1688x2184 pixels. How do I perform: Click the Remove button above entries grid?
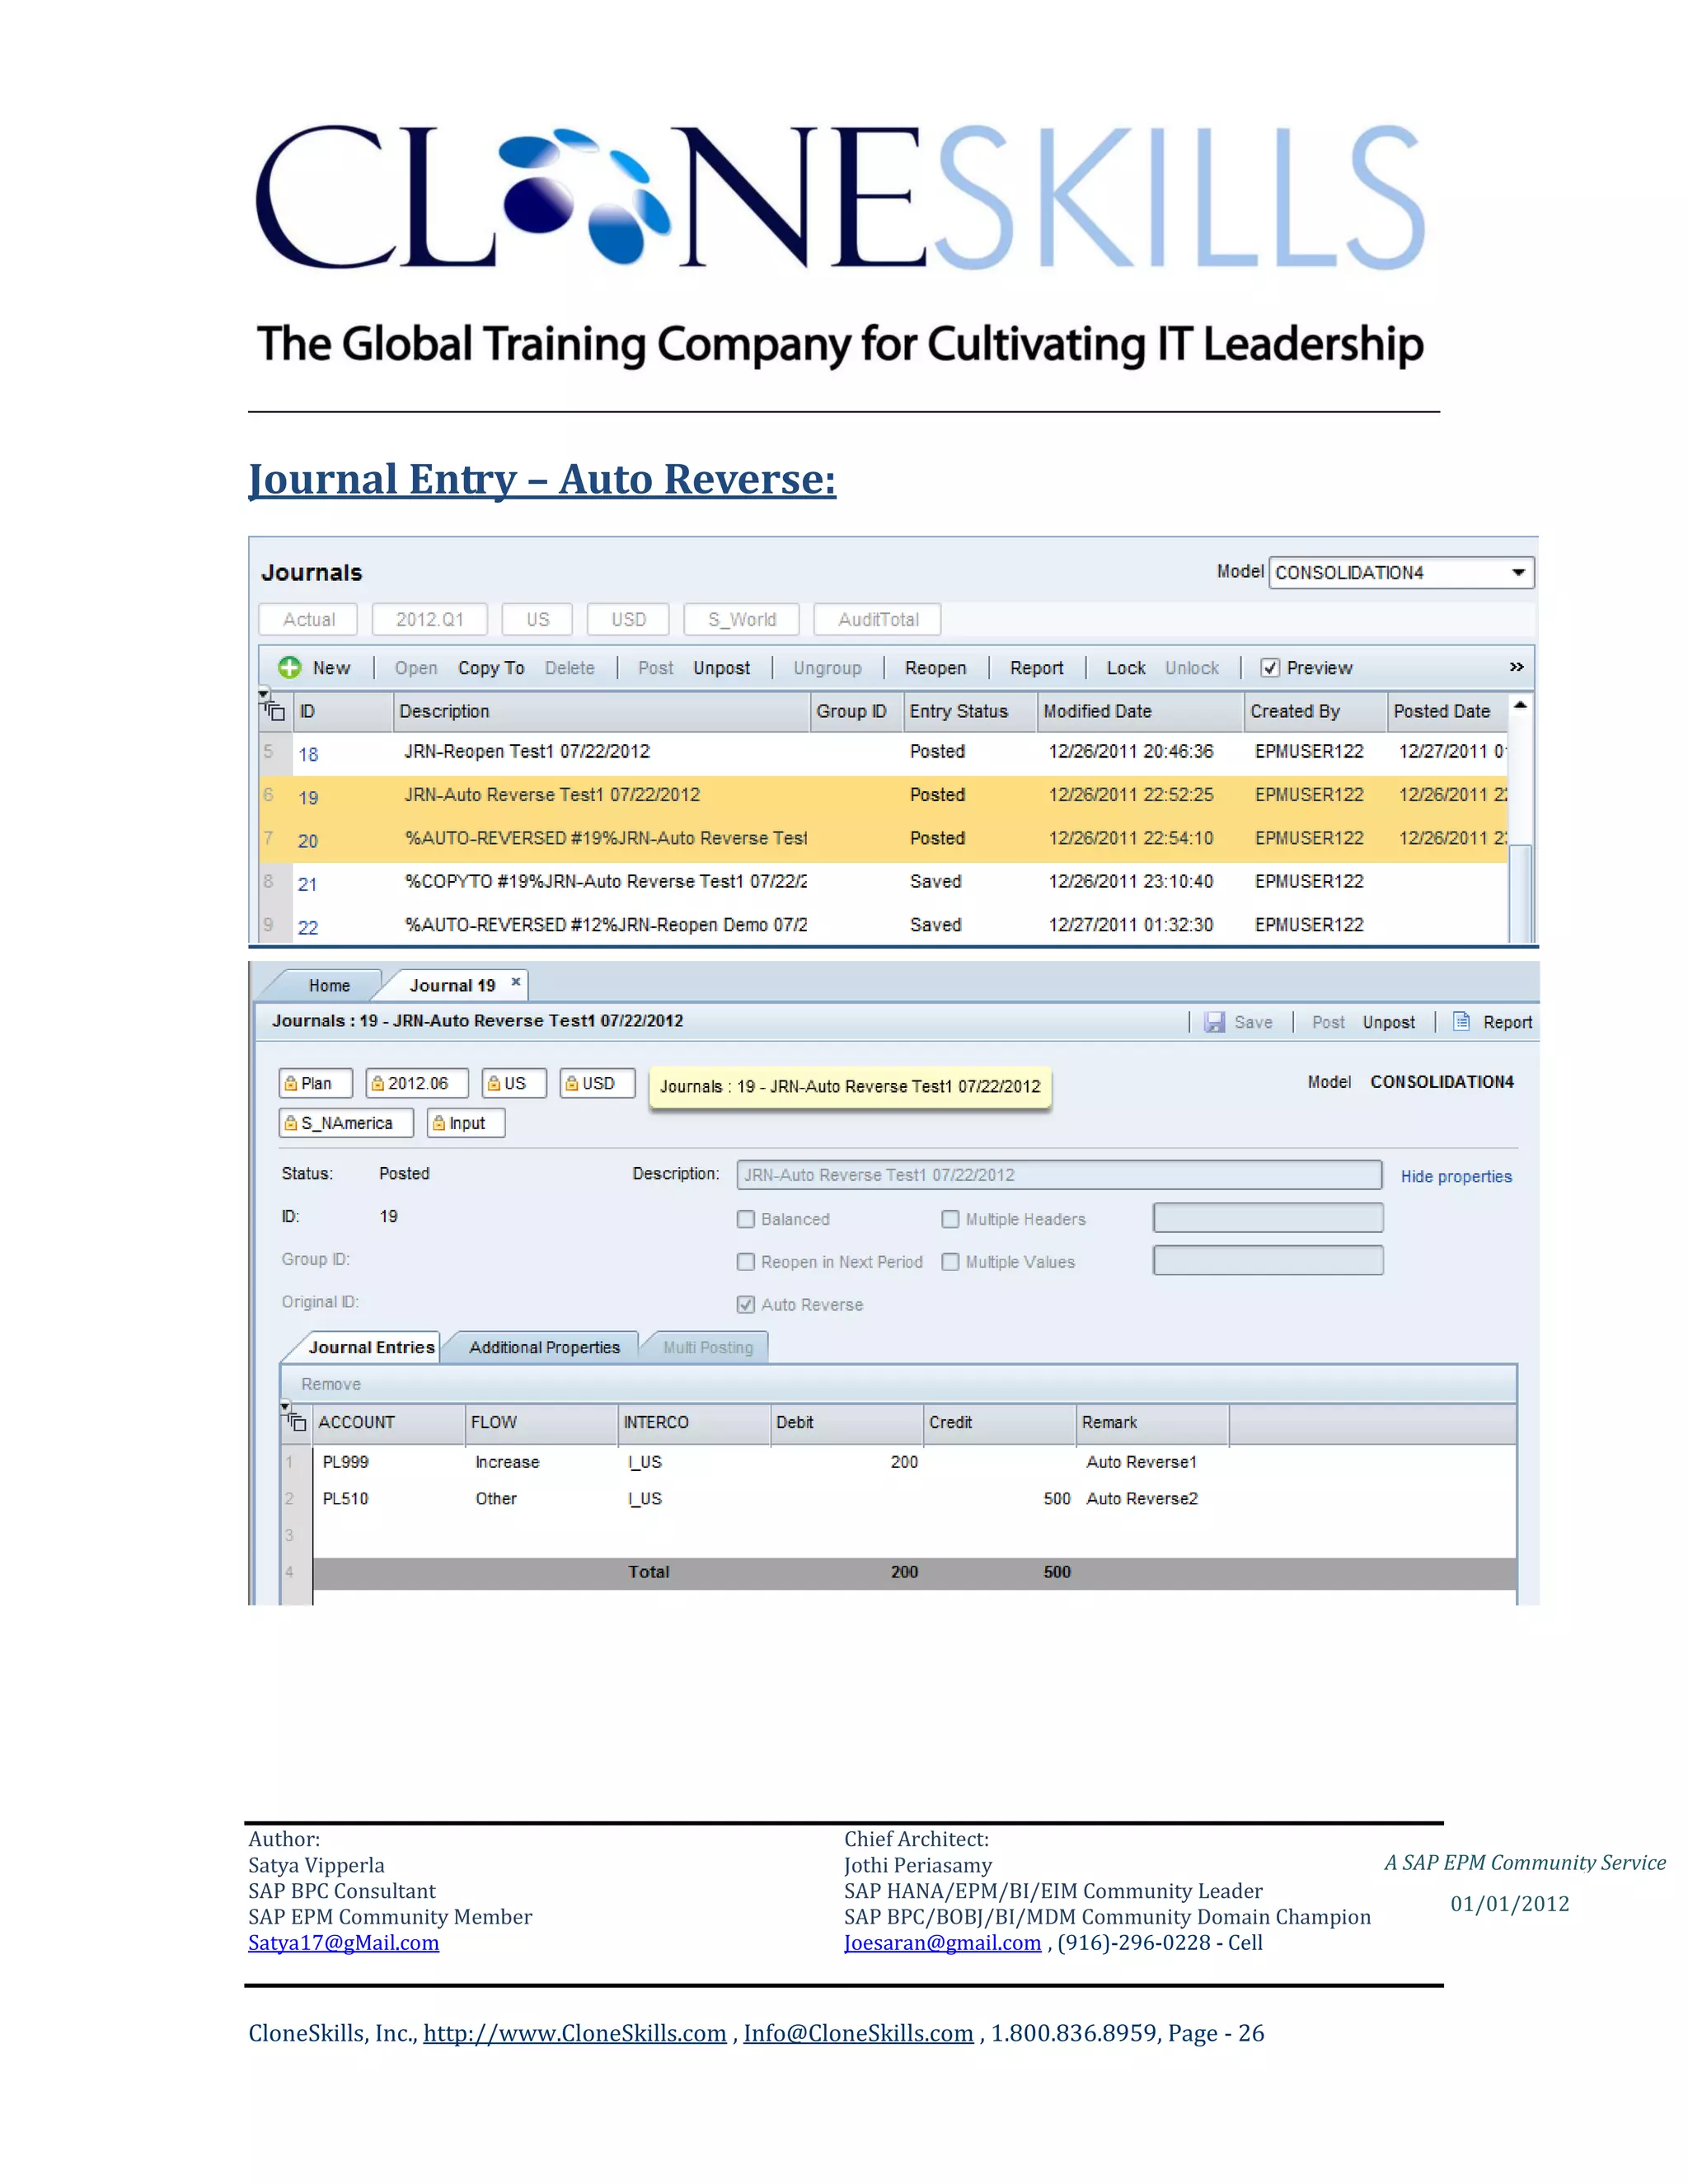pyautogui.click(x=331, y=1384)
